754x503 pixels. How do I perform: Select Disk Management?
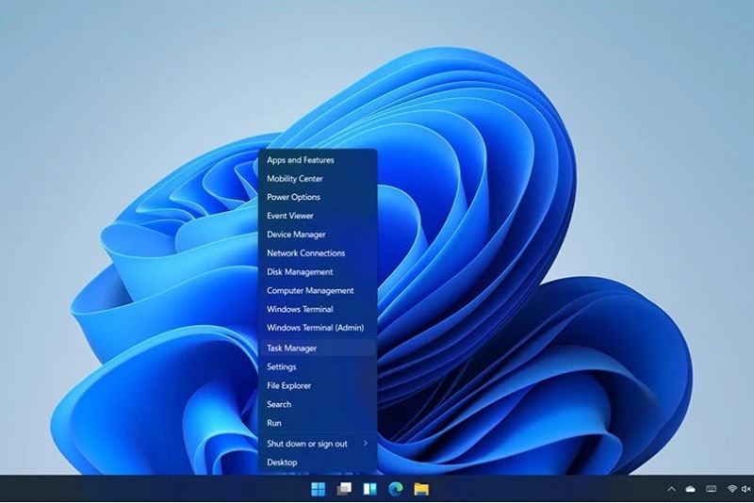318,272
